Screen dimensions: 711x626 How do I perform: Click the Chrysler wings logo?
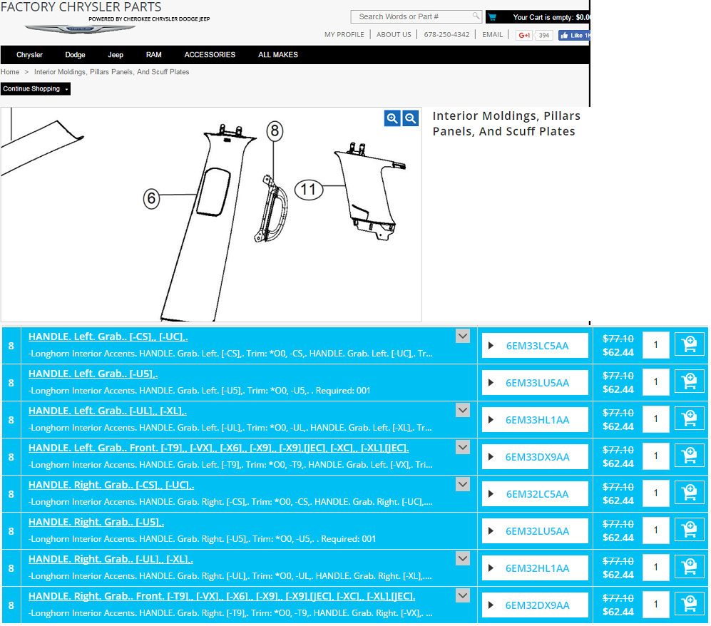[81, 29]
